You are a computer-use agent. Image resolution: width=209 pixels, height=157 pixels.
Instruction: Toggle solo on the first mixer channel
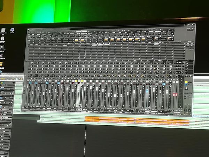(x=30, y=81)
